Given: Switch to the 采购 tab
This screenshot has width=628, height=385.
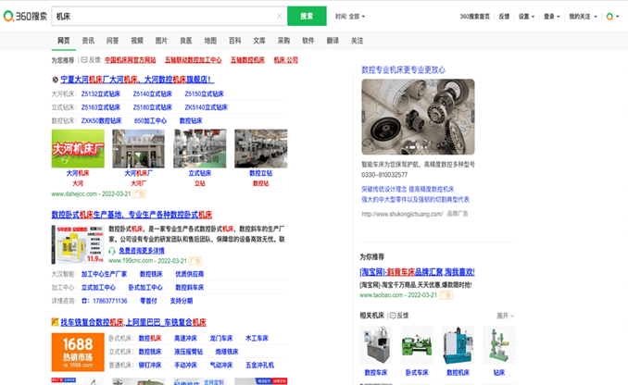Looking at the screenshot, I should (x=283, y=41).
